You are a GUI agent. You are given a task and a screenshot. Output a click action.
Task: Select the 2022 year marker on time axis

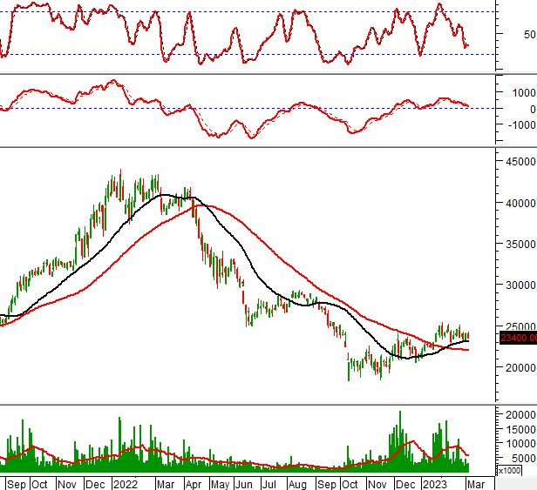tap(125, 482)
